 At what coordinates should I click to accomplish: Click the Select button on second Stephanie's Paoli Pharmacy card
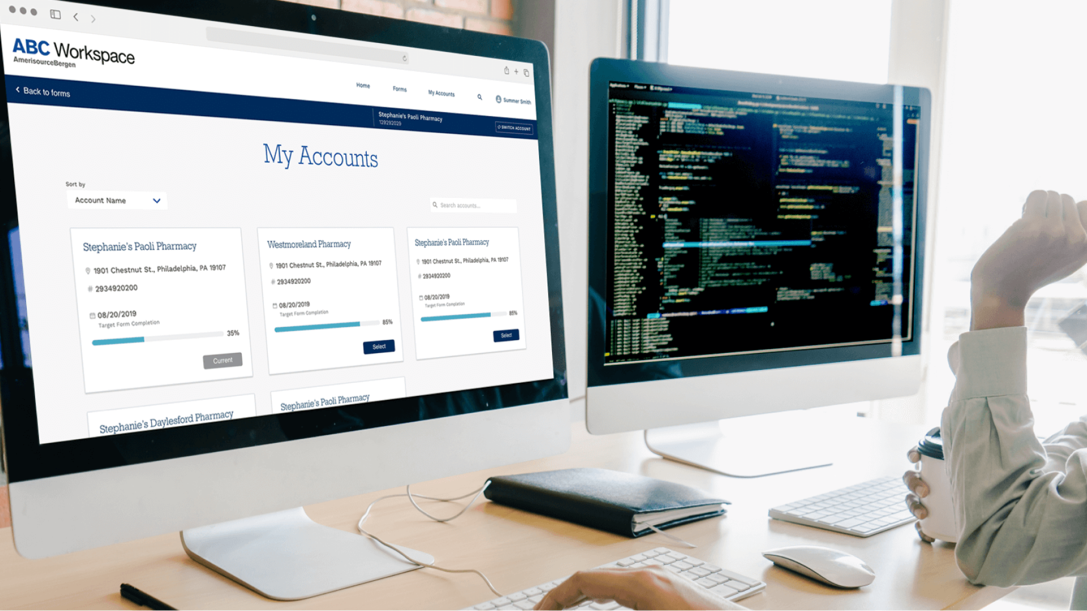coord(506,335)
